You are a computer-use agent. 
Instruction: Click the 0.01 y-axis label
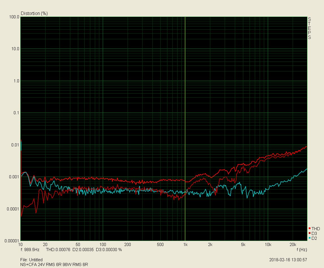point(15,145)
